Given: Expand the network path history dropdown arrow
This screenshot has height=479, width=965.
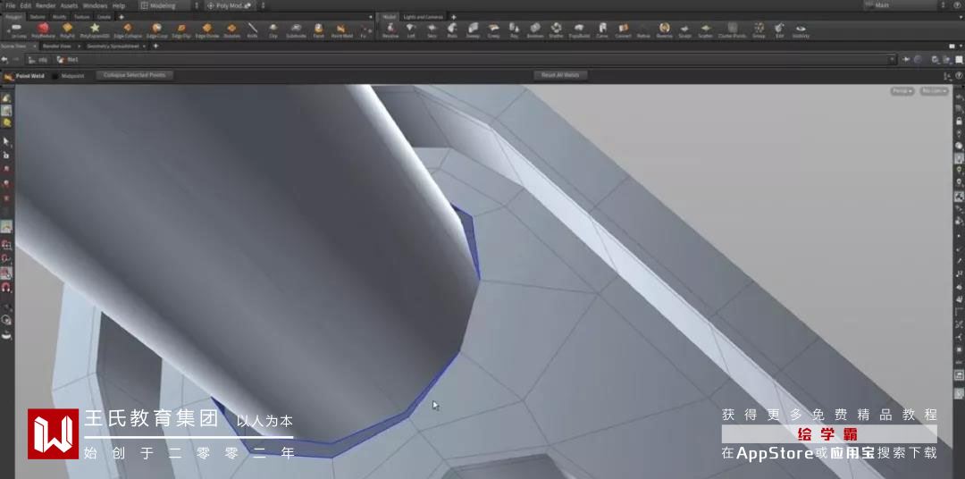Looking at the screenshot, I should 892,59.
